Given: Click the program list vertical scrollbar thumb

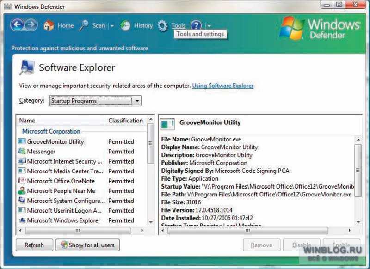Looking at the screenshot, I should [x=151, y=143].
